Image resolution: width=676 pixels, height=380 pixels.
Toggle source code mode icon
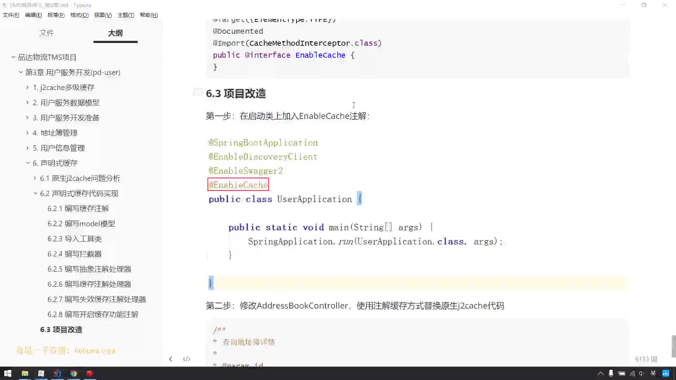tap(187, 359)
